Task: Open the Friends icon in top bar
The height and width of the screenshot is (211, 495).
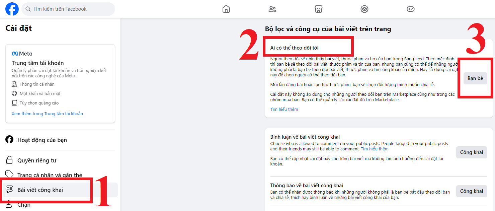Action: 272,9
